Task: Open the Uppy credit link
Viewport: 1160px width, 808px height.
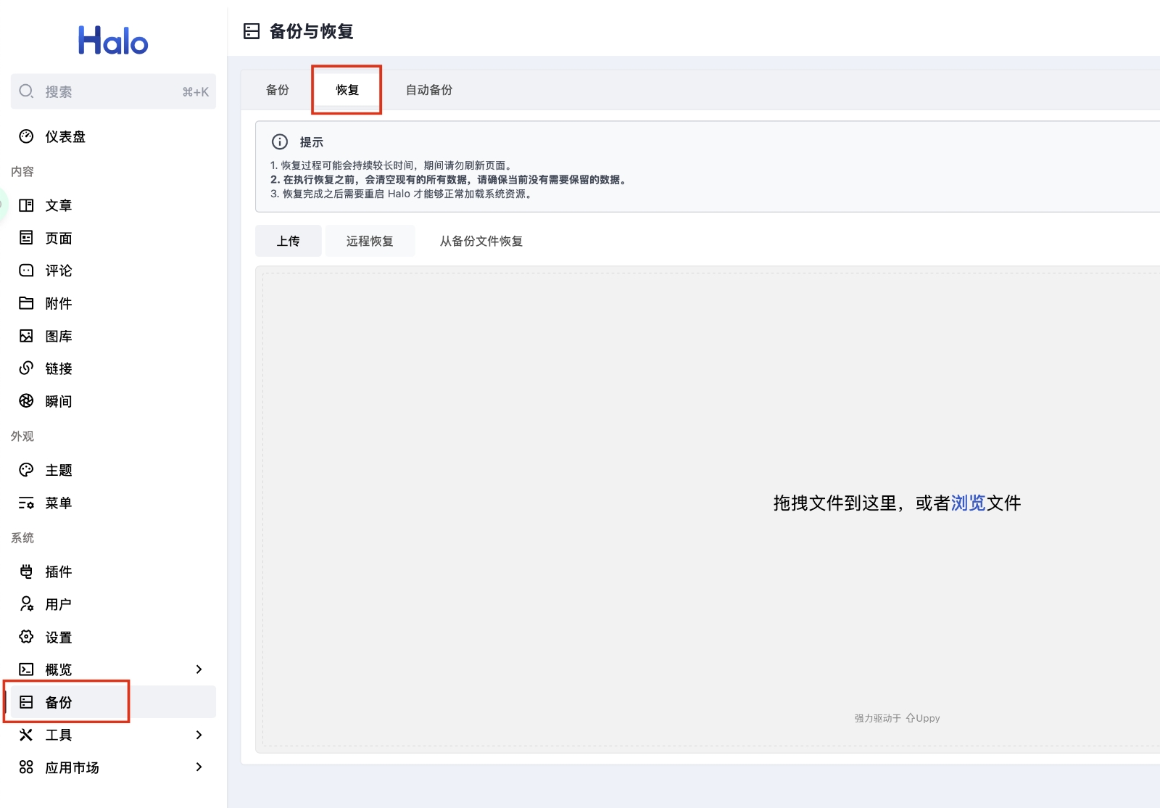Action: [x=923, y=718]
